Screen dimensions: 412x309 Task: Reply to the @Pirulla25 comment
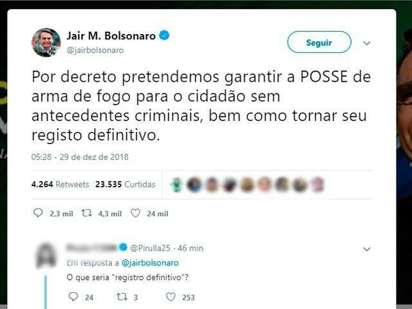(73, 297)
